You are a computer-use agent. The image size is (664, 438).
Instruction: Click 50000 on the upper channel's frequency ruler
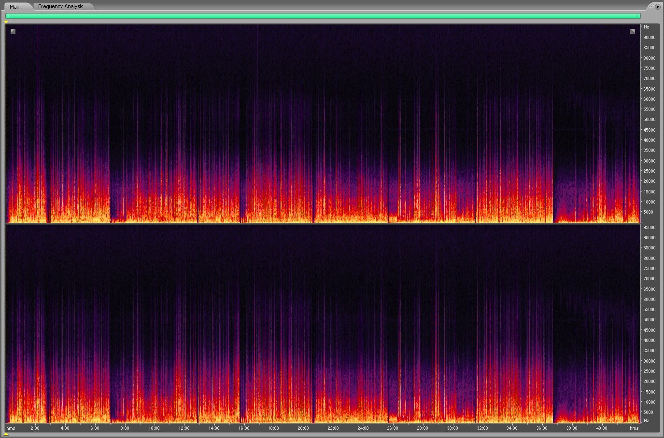pyautogui.click(x=650, y=120)
